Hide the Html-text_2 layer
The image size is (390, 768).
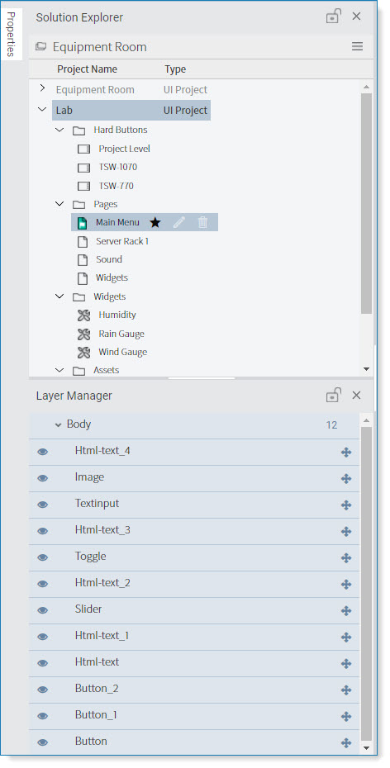coord(43,584)
